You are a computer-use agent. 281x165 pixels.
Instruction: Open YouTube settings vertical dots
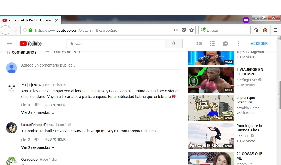coord(238,43)
